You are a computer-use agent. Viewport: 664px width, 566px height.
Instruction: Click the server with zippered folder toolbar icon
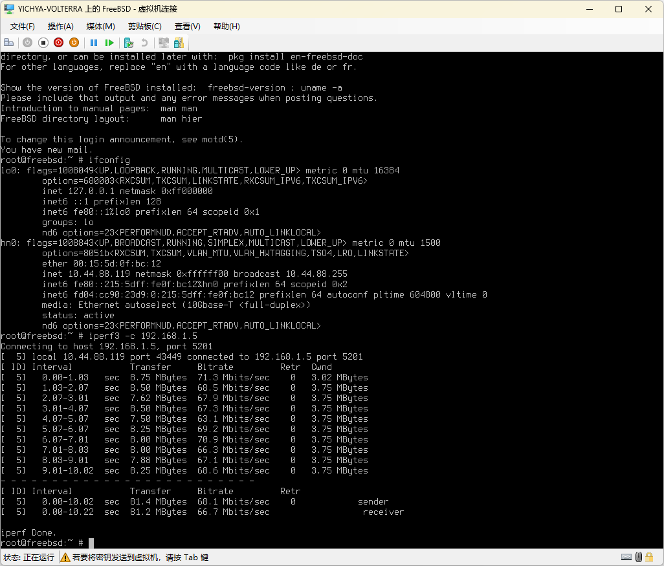tap(179, 42)
